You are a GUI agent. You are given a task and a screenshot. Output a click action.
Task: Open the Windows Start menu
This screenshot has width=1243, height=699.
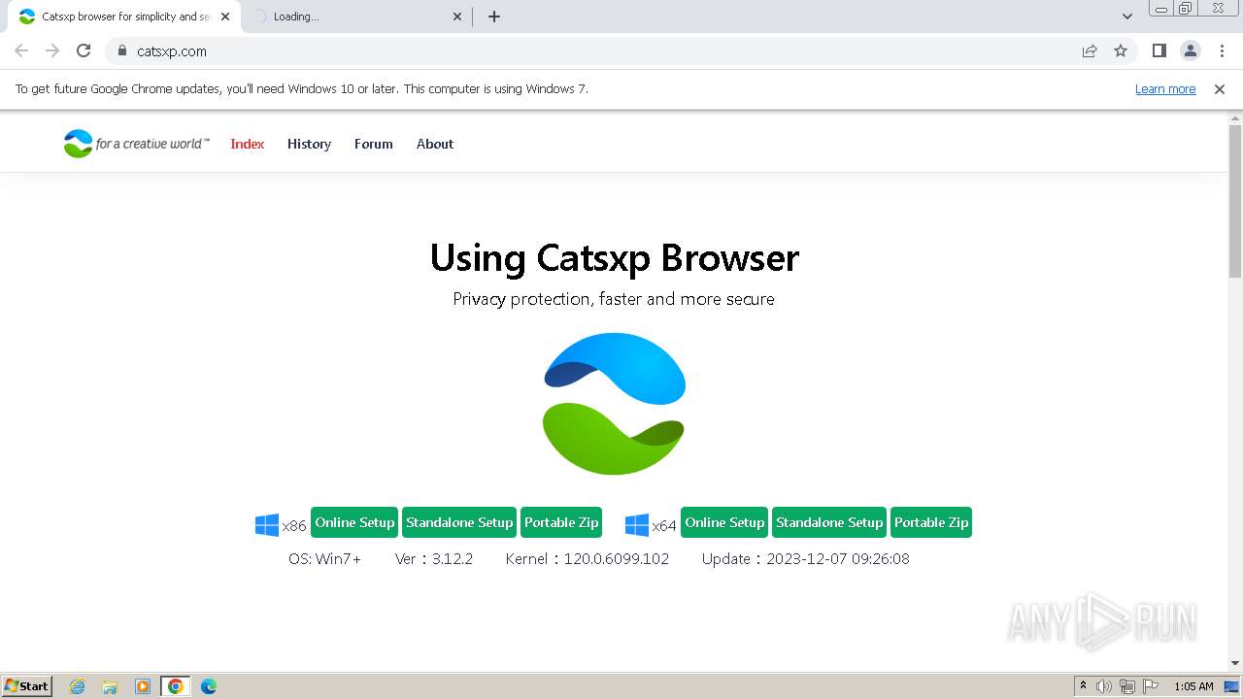pyautogui.click(x=27, y=685)
